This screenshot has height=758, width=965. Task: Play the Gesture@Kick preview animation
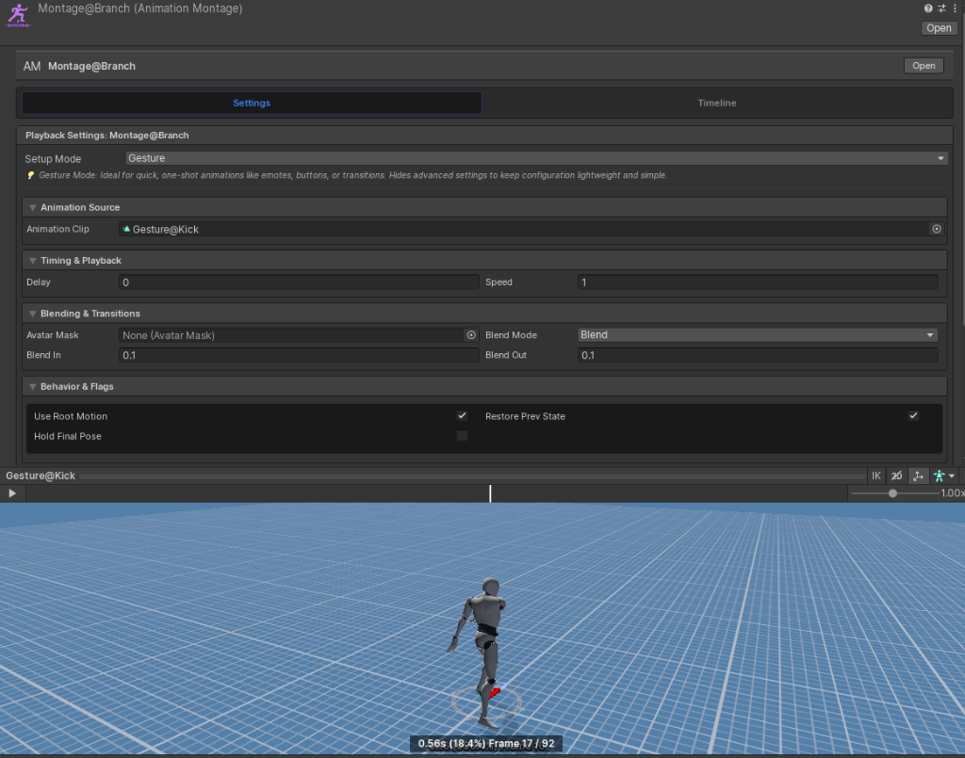pyautogui.click(x=12, y=493)
